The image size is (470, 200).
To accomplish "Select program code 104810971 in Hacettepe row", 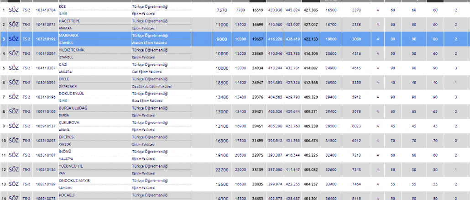I will 45,24.
